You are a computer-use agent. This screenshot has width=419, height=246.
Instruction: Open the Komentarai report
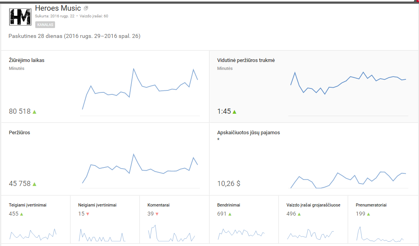point(158,205)
